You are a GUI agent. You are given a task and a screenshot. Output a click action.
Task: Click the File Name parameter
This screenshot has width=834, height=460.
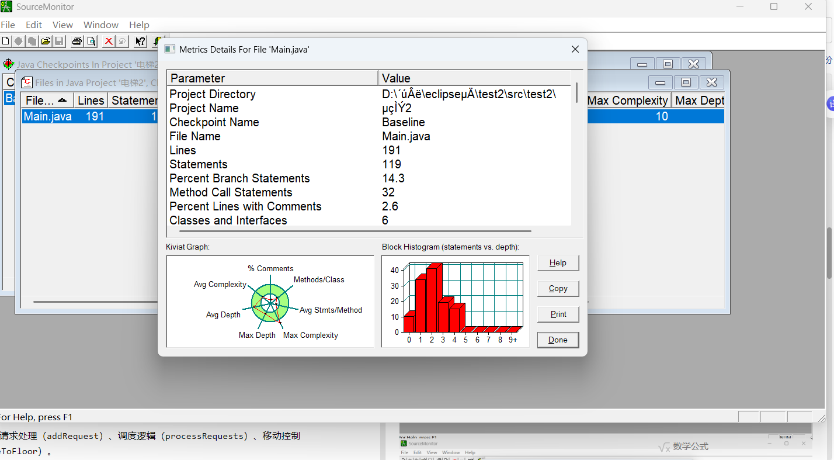[195, 136]
